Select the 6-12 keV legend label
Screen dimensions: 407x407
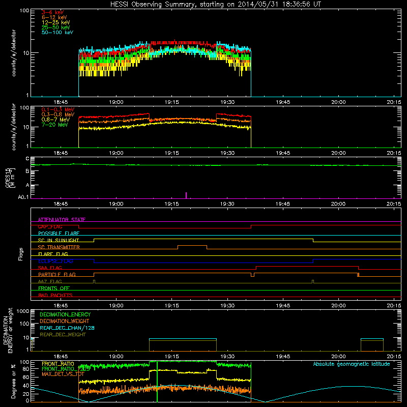54,17
